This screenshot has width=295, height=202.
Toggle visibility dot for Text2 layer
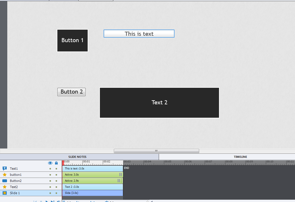click(x=50, y=187)
